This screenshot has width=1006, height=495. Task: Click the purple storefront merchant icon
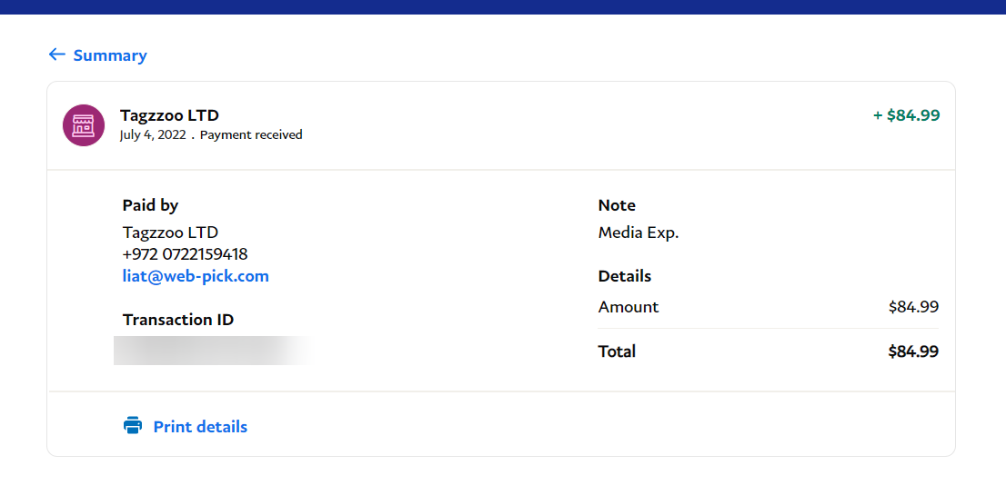pyautogui.click(x=84, y=125)
